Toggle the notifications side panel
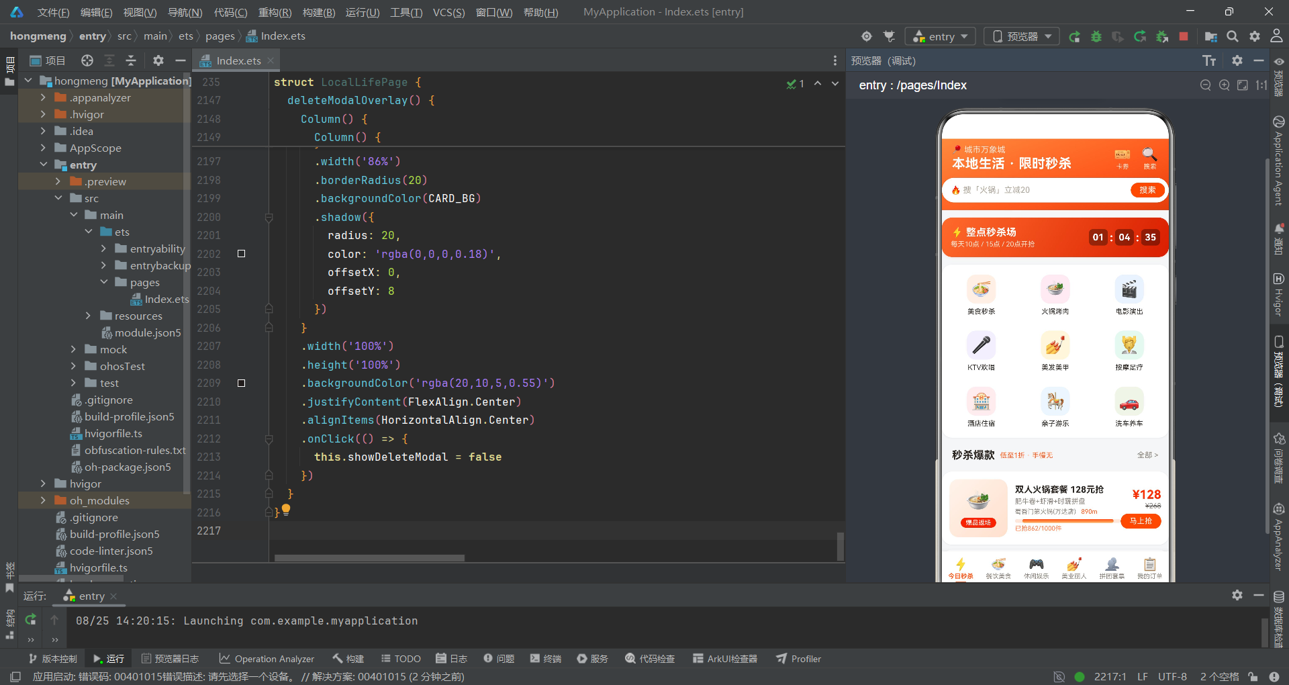 pyautogui.click(x=1279, y=239)
